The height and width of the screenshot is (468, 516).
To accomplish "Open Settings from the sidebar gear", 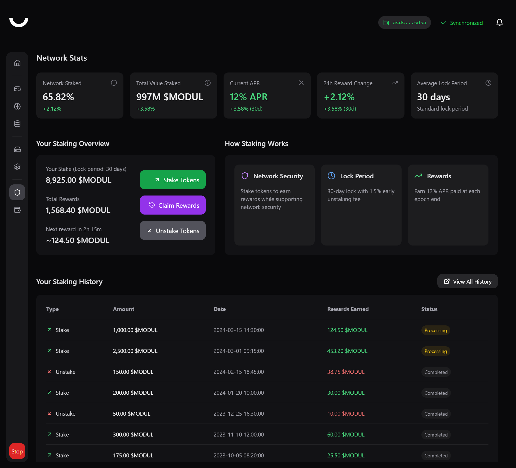I will coord(17,167).
